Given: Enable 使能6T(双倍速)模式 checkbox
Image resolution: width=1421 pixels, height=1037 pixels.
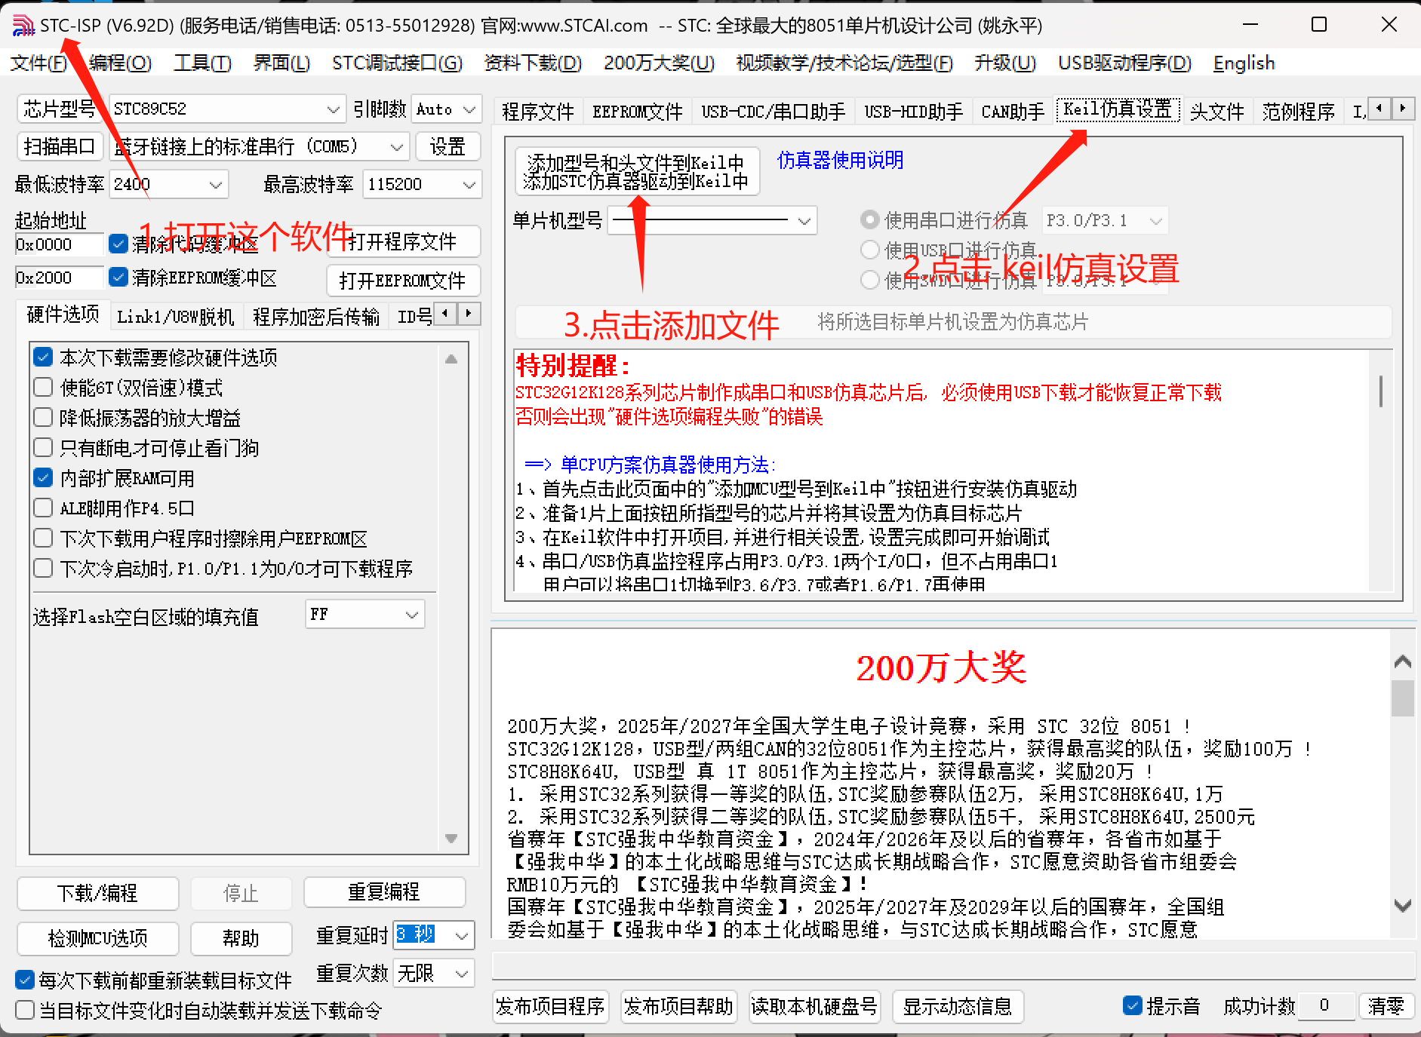Looking at the screenshot, I should (43, 387).
